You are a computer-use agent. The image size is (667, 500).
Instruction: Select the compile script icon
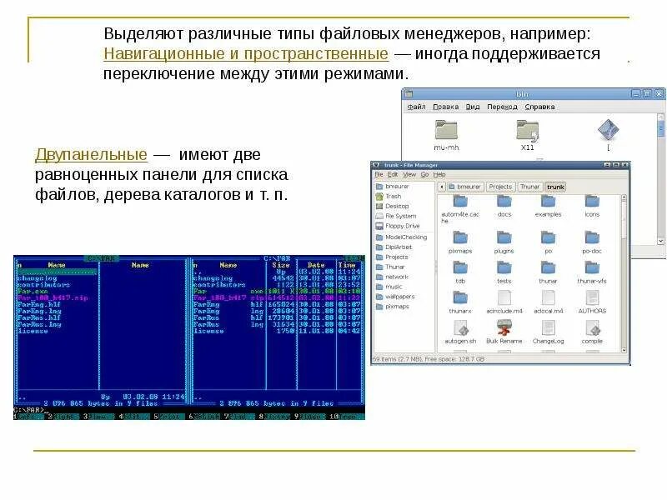(x=592, y=328)
